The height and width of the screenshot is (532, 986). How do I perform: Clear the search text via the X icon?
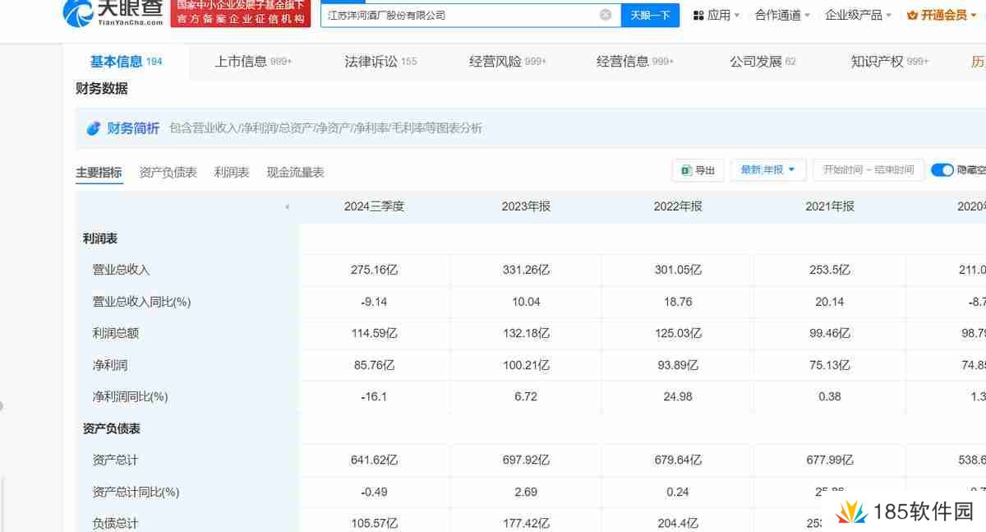coord(606,14)
